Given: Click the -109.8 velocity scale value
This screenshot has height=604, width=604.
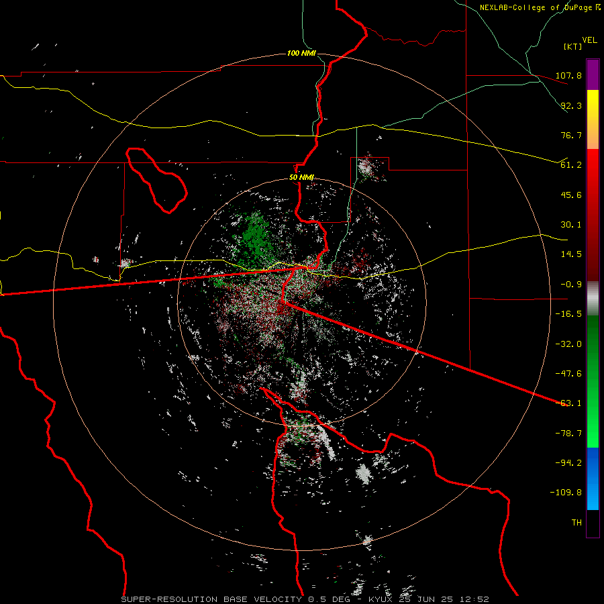Looking at the screenshot, I should point(566,493).
